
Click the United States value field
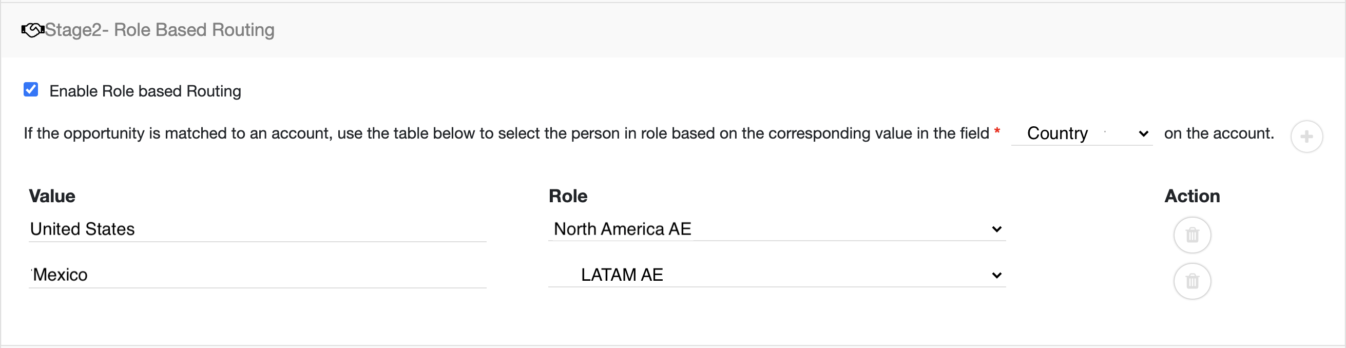pyautogui.click(x=258, y=229)
